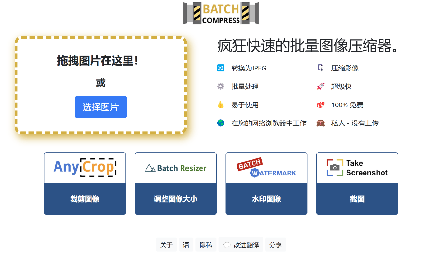Click the Batch Compress logo at top

tap(220, 14)
